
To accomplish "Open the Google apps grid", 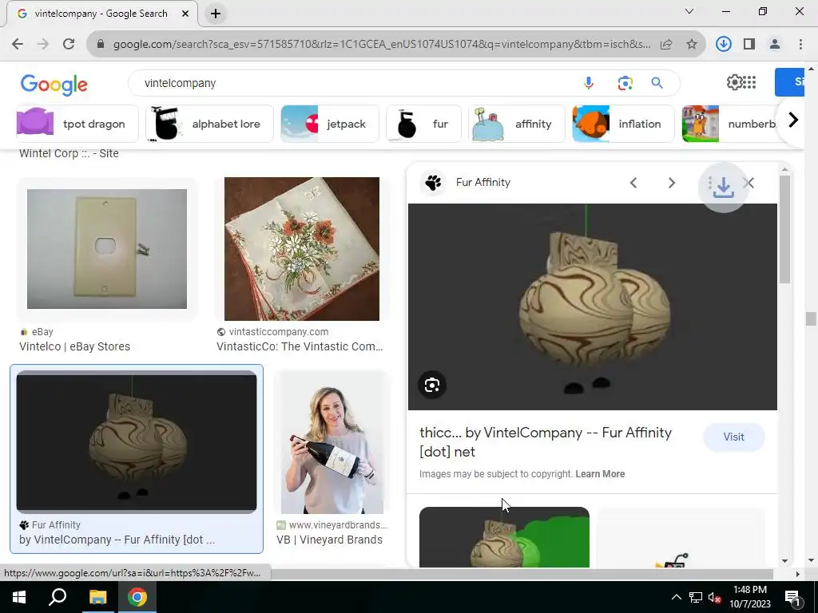I will 749,82.
